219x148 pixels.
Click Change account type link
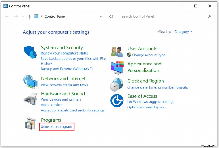(x=148, y=55)
